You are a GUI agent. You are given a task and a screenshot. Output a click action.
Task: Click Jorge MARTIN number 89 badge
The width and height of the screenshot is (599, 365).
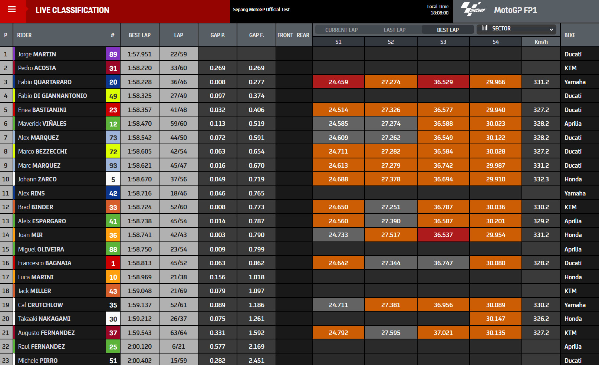[113, 54]
